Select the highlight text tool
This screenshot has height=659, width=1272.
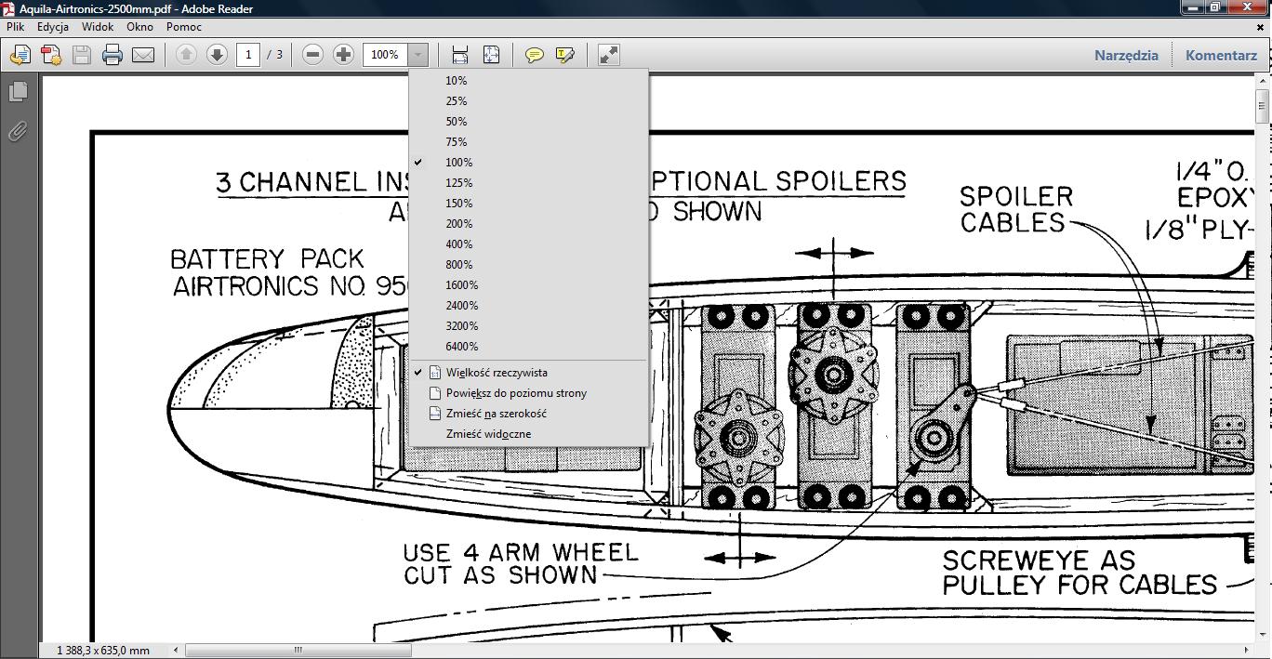[x=564, y=55]
